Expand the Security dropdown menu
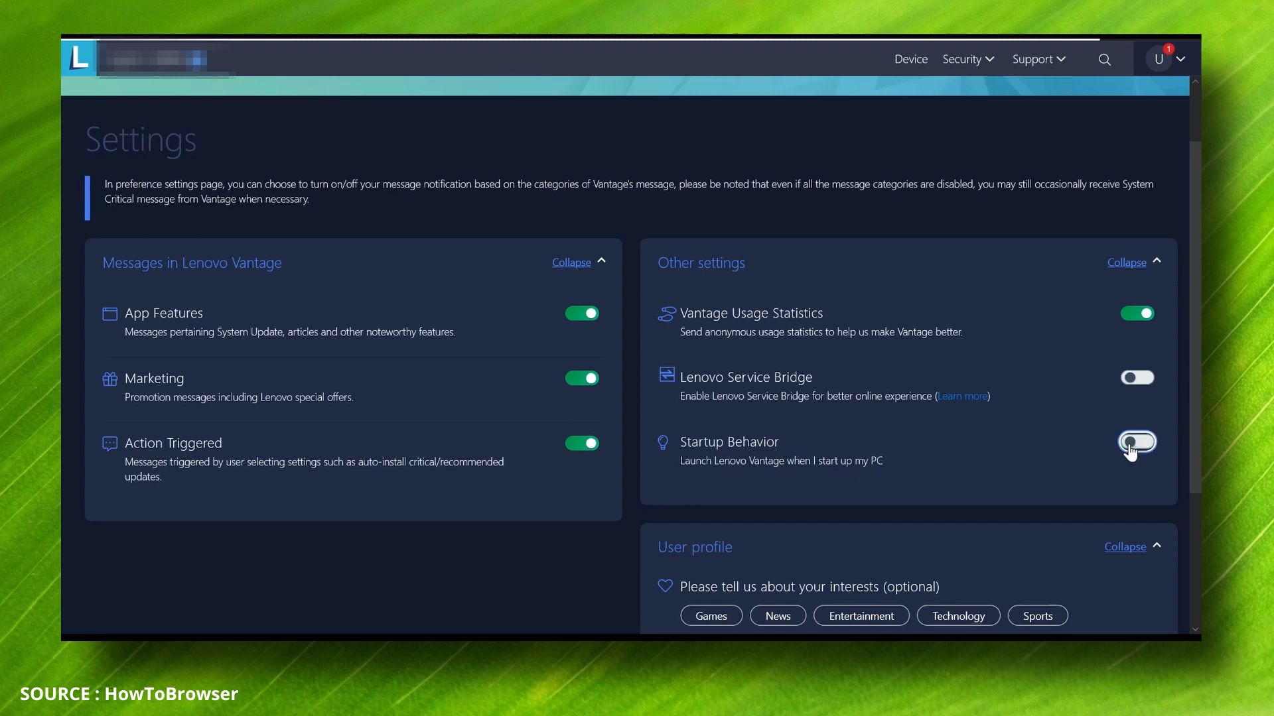The image size is (1274, 716). coord(968,59)
